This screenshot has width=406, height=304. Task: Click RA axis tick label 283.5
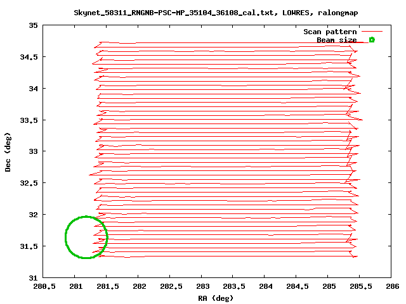(x=234, y=286)
